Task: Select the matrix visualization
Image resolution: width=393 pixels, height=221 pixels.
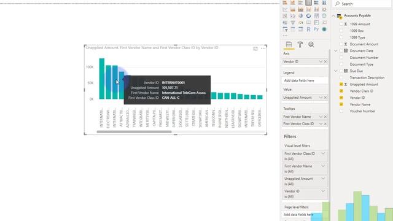Action: coord(300,29)
